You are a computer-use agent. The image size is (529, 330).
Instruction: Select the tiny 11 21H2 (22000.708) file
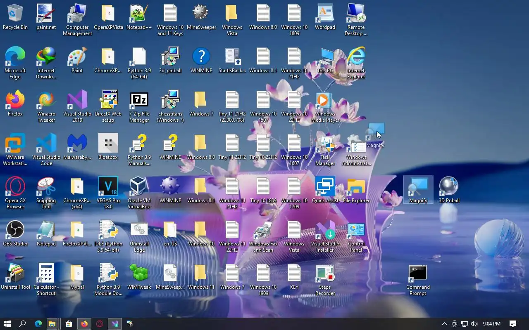click(x=232, y=106)
